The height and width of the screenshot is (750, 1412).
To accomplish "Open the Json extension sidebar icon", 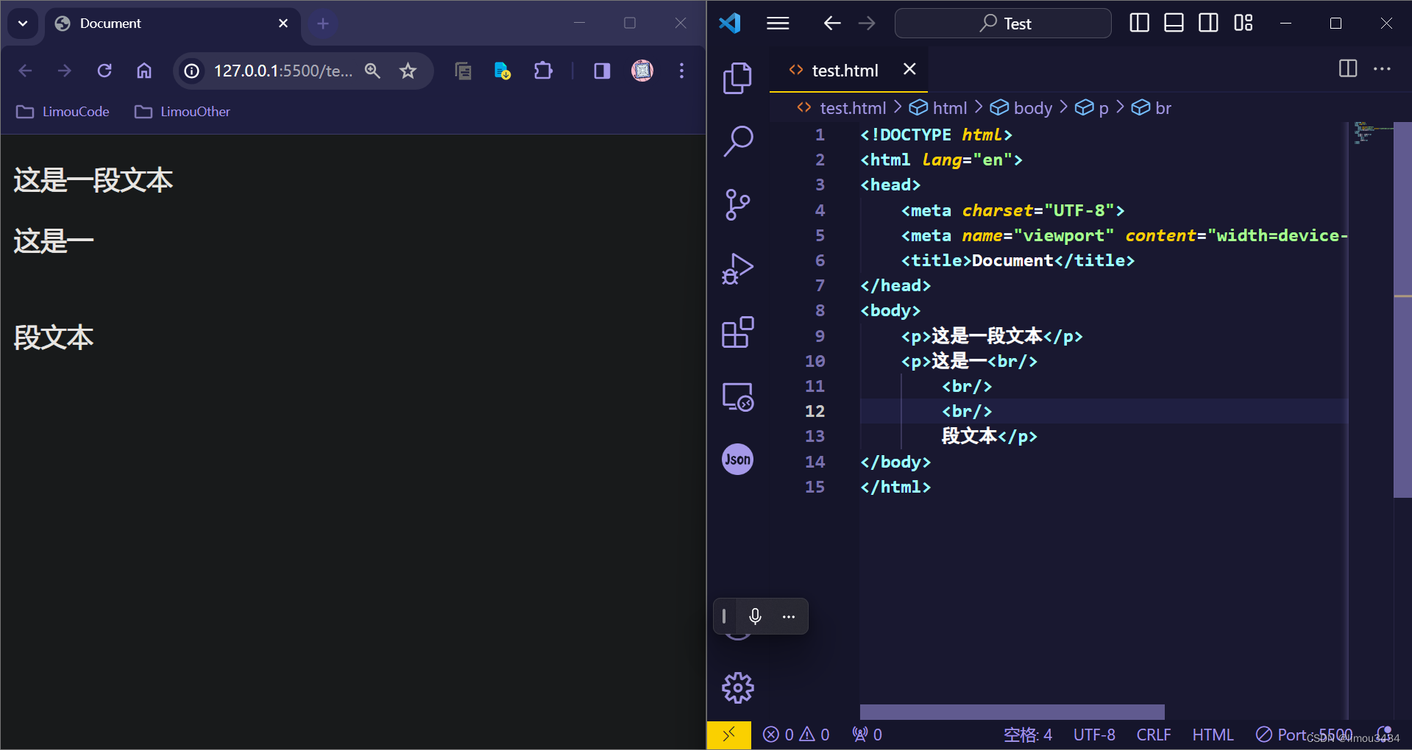I will (737, 460).
